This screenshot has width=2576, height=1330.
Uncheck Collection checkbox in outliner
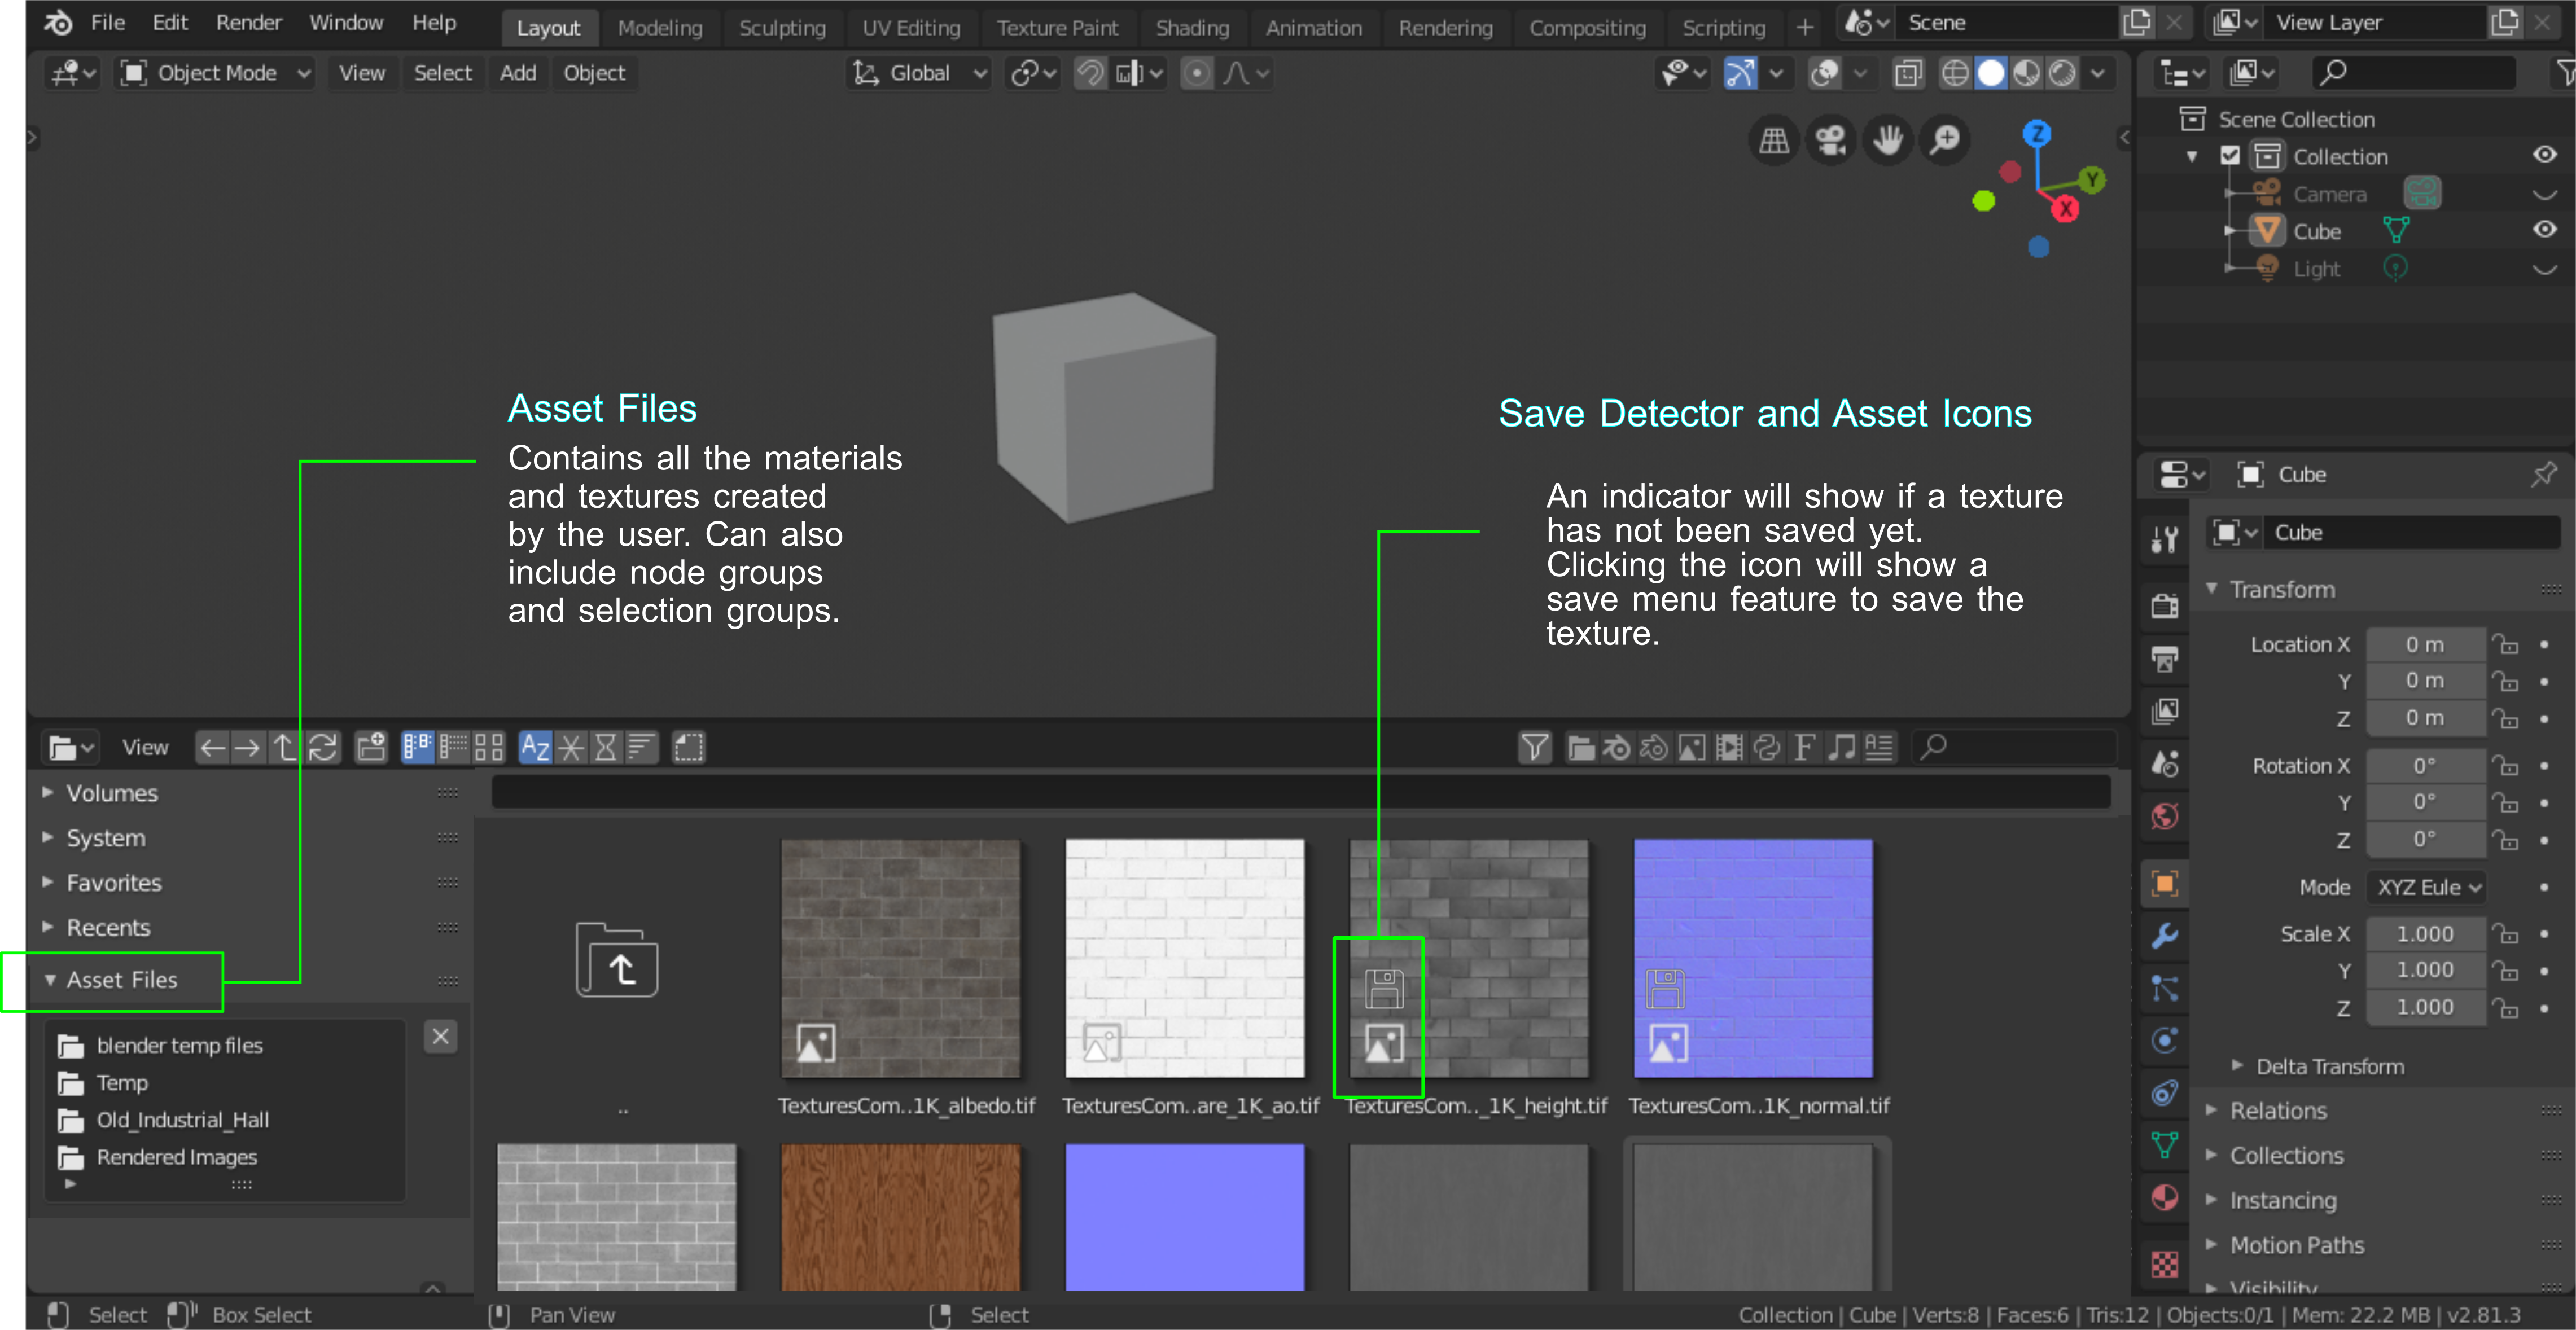[x=2230, y=156]
